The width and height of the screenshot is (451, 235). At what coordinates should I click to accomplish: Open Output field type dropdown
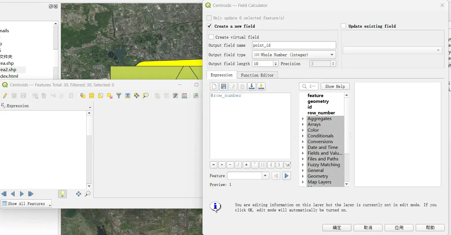(x=294, y=55)
